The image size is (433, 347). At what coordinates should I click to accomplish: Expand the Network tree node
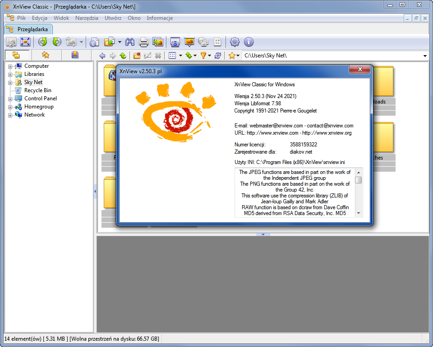[x=10, y=115]
